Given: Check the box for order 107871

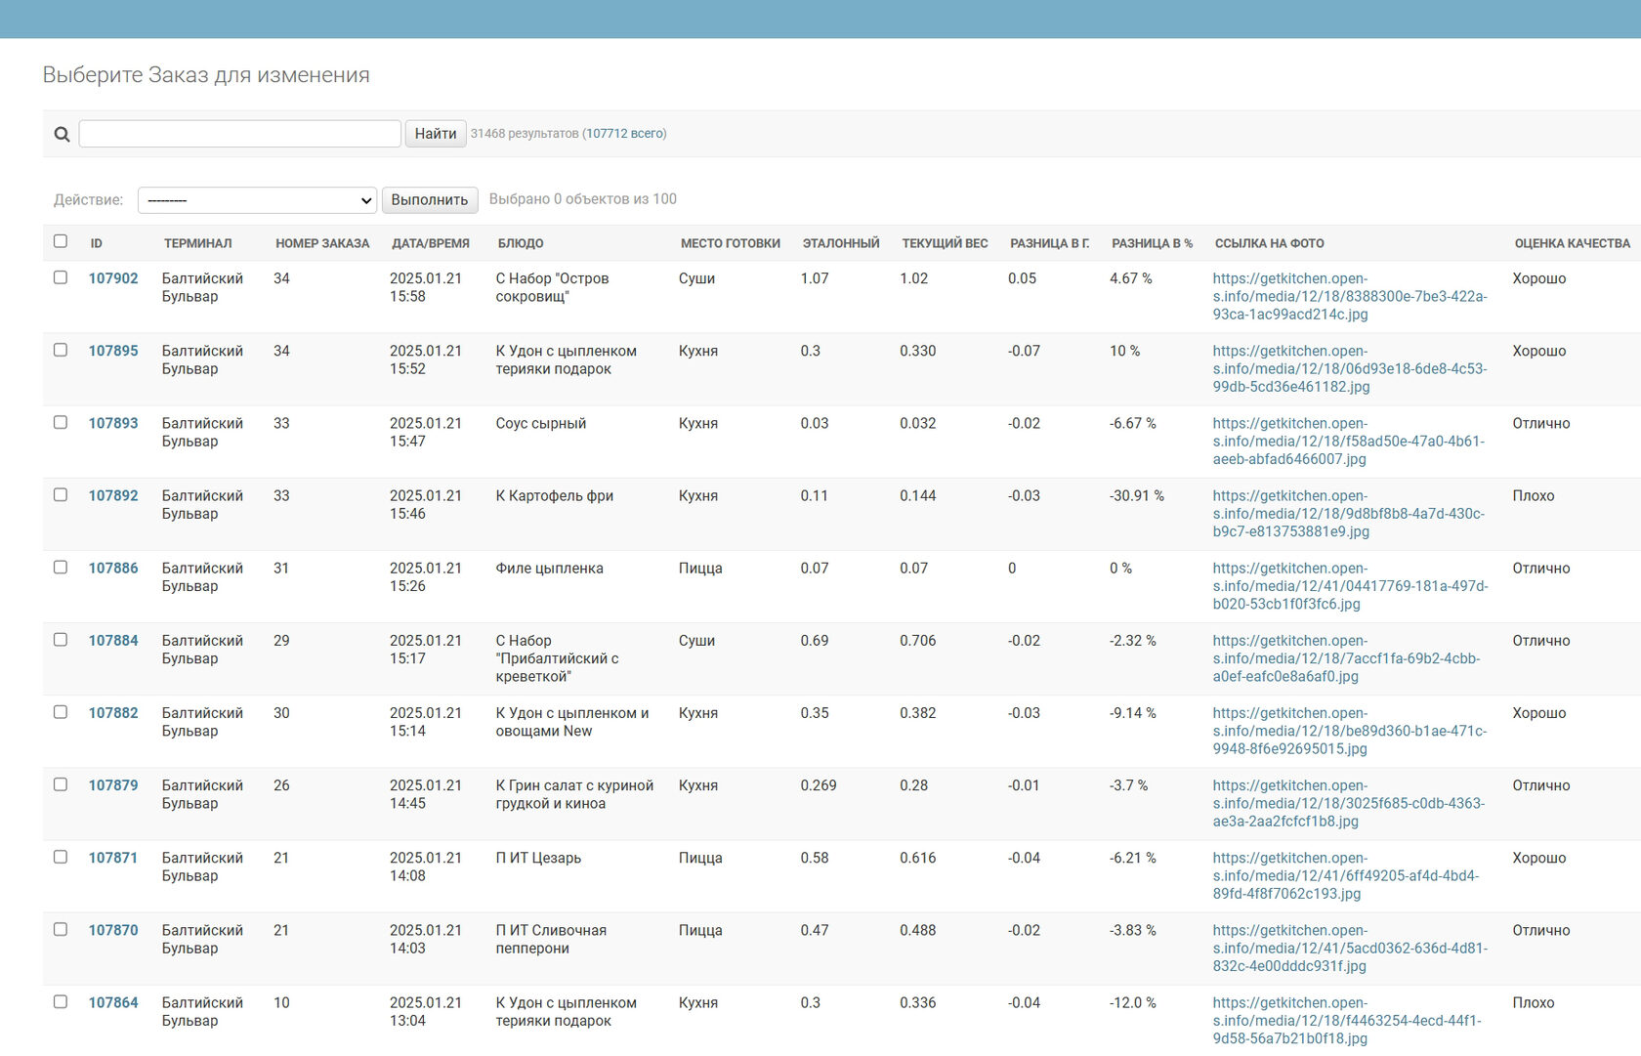Looking at the screenshot, I should point(61,856).
